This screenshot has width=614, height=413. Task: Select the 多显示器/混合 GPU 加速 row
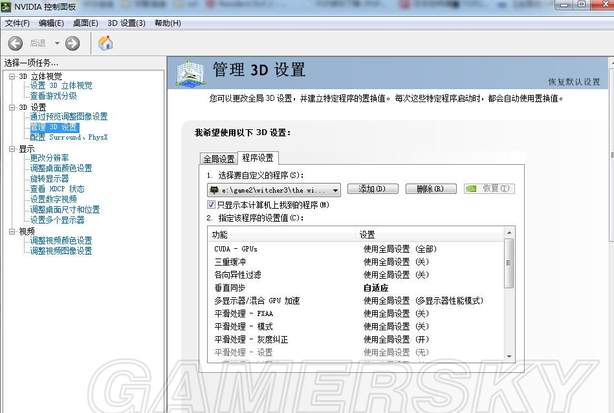click(x=356, y=301)
